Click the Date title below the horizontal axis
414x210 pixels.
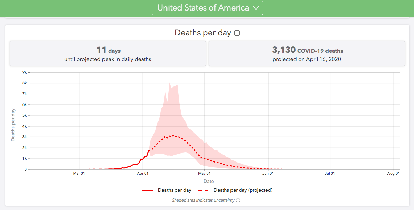tap(209, 182)
